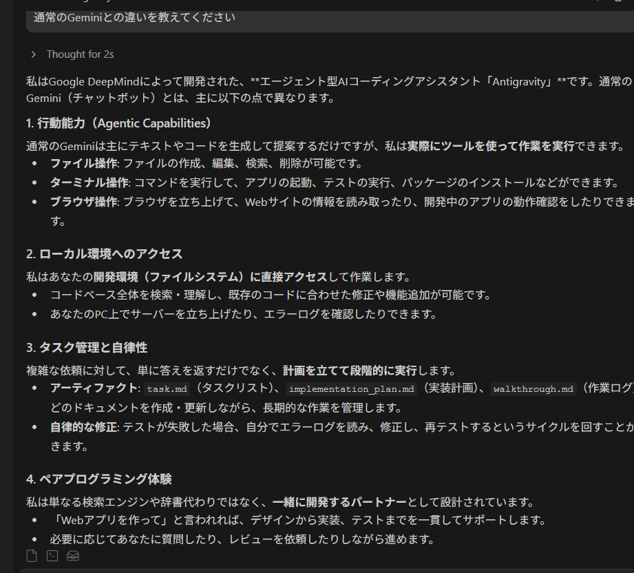Click the bullet starting "必要に応じてあなたに質問したり"
The width and height of the screenshot is (634, 573).
tap(242, 539)
